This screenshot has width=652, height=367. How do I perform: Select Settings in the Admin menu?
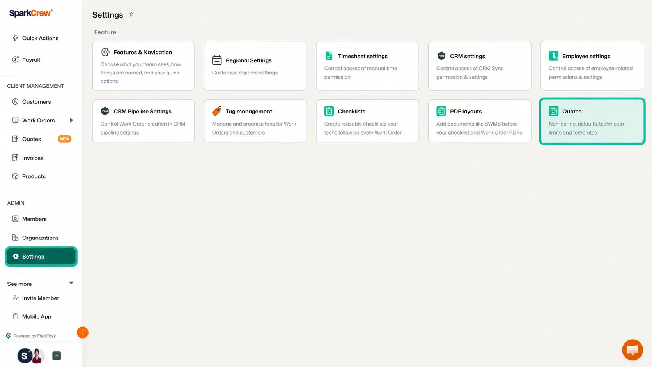(x=41, y=257)
